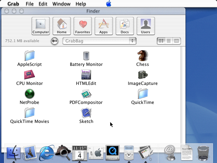Image resolution: width=217 pixels, height=163 pixels.
Task: Select the CPU Monitor icon
Action: click(x=29, y=75)
